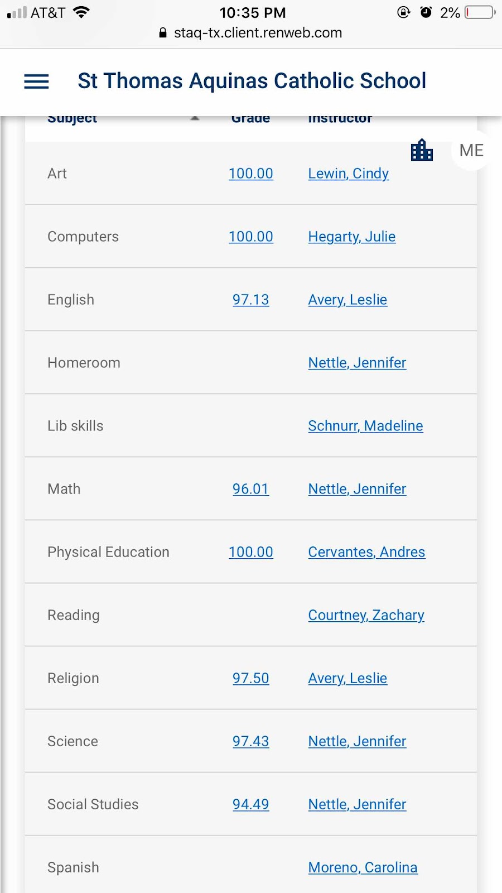The height and width of the screenshot is (893, 502).
Task: View Religion grade 97.50
Action: [251, 678]
